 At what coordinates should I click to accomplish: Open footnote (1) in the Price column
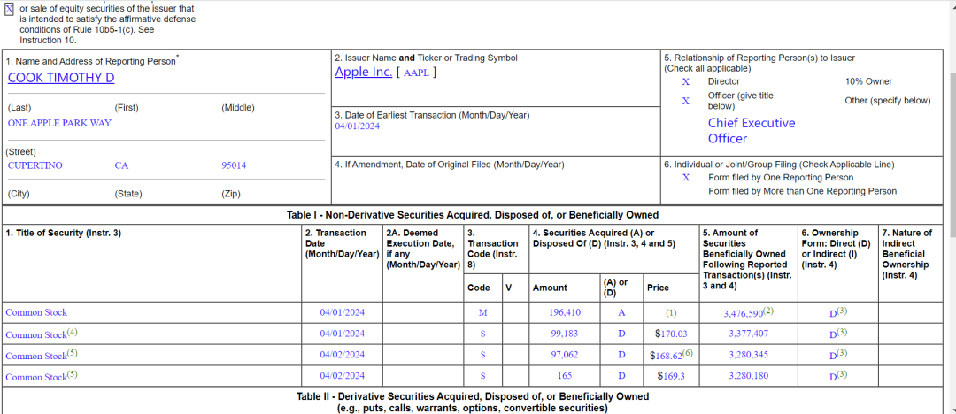[x=671, y=313]
